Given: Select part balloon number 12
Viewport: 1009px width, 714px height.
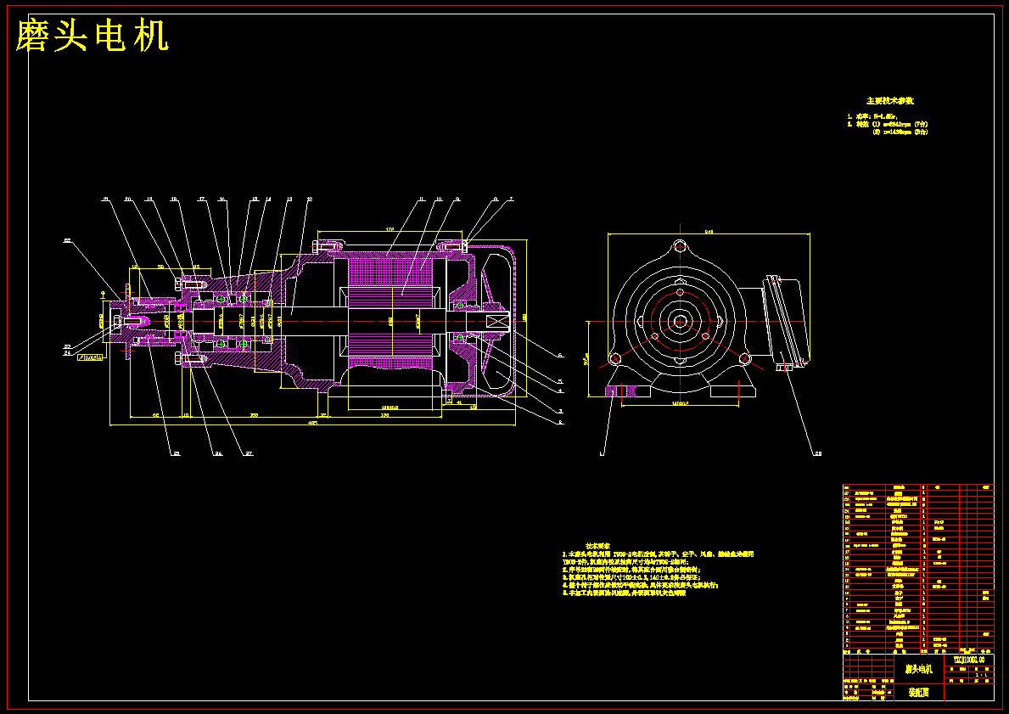Looking at the screenshot, I should [310, 200].
